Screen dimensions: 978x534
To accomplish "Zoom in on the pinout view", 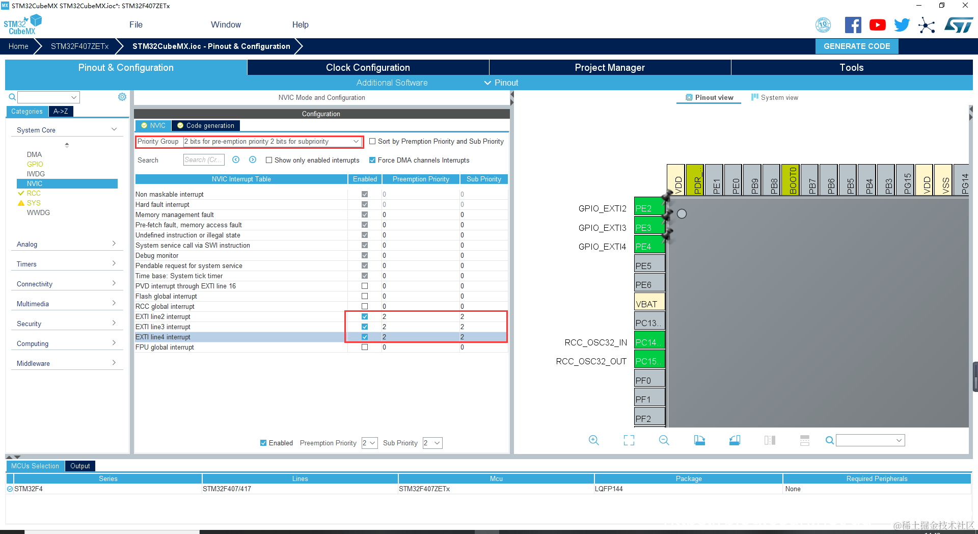I will 593,440.
